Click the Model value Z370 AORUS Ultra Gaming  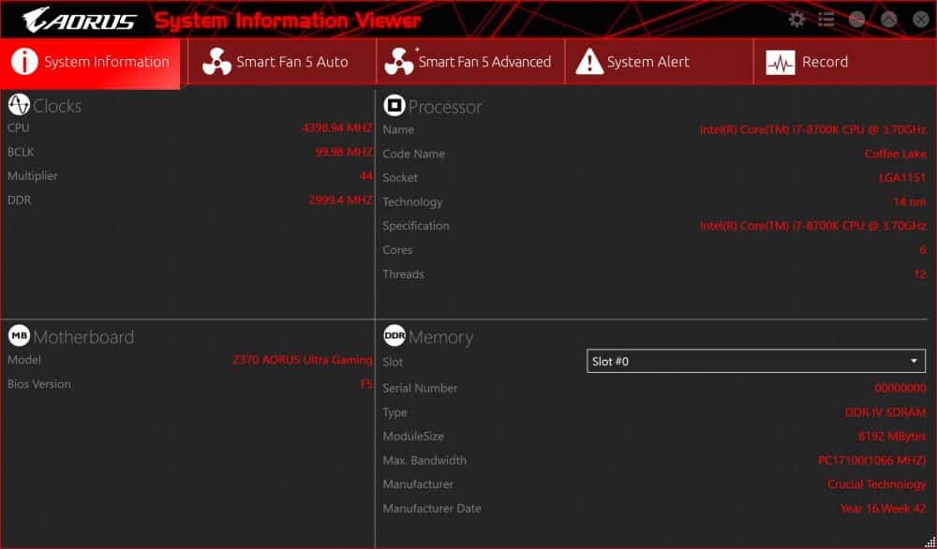(303, 360)
